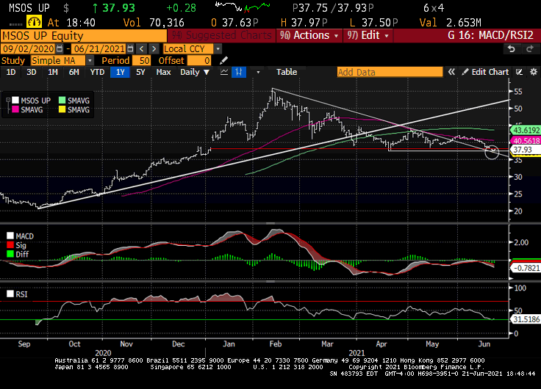Select the 6M range tab
Viewport: 541px width, 389px height.
pos(74,72)
